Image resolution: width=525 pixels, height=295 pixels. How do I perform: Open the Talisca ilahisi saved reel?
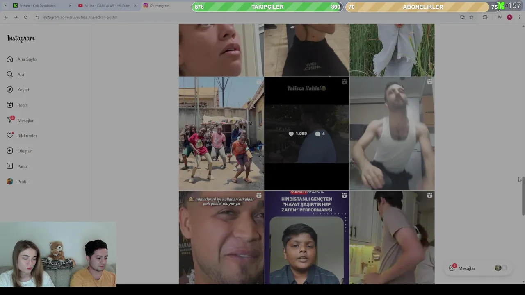click(x=306, y=134)
